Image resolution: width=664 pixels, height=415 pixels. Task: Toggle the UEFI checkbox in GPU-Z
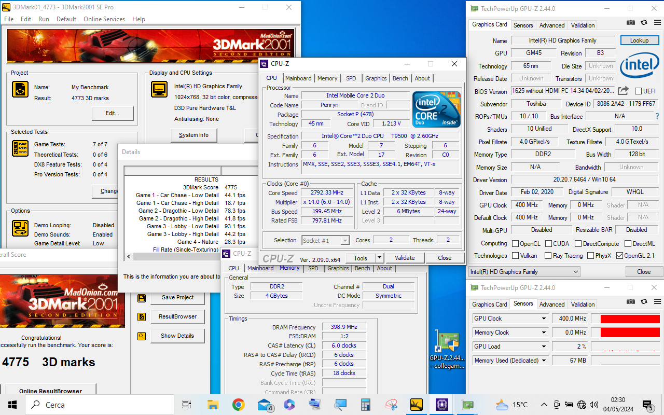point(638,91)
